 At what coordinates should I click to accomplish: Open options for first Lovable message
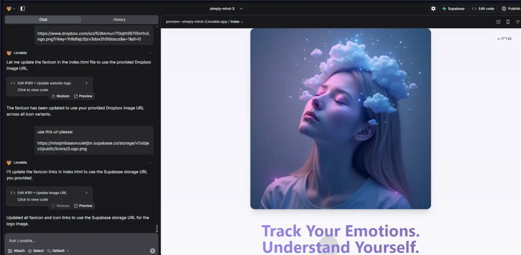click(149, 53)
